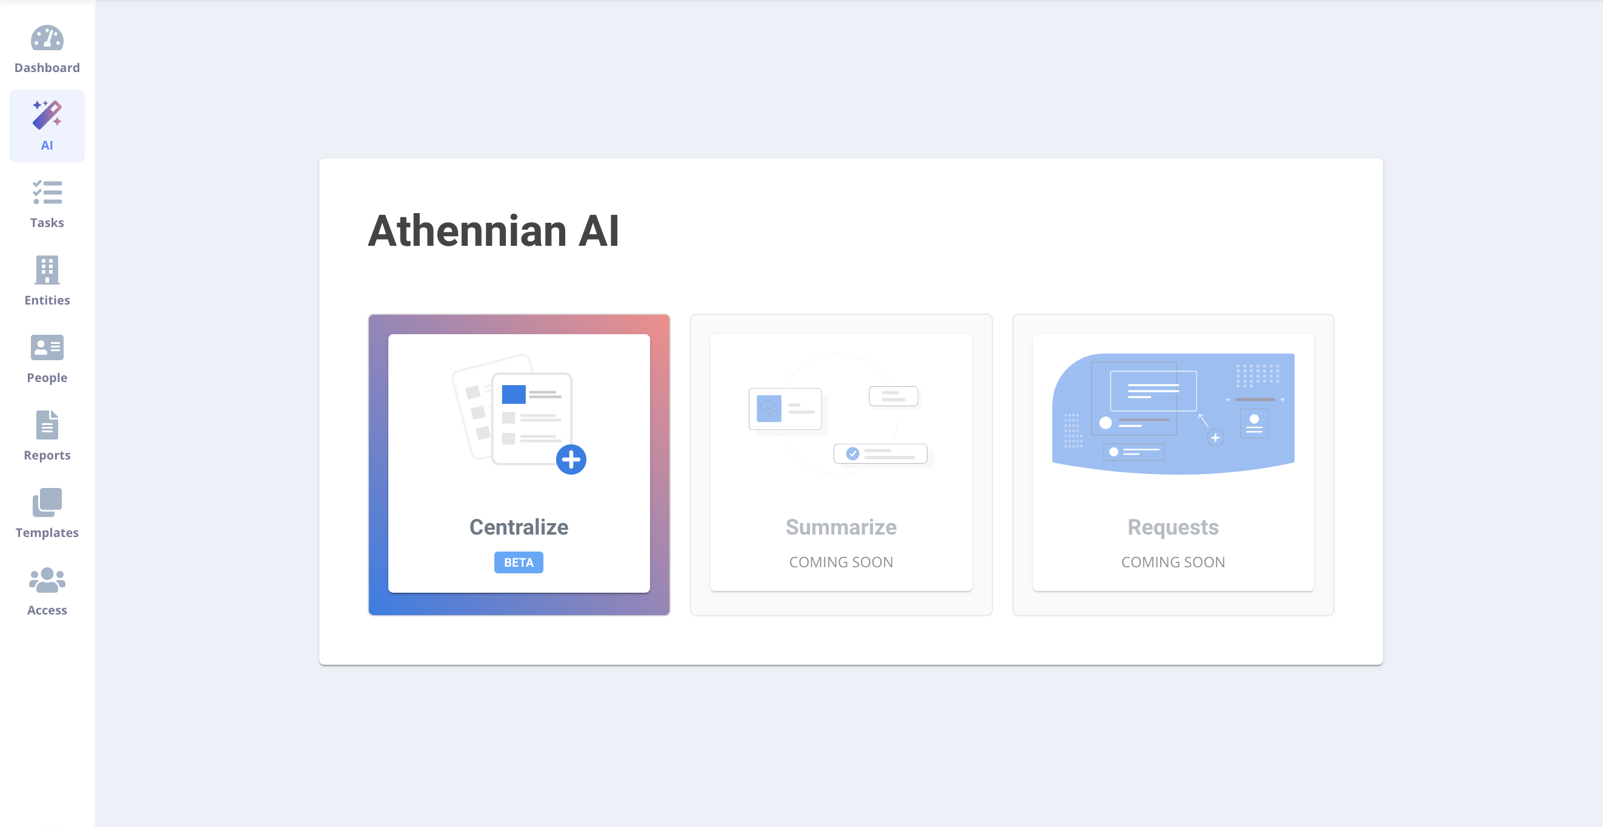Screen dimensions: 1603x827
Task: Click the Summarize card illustration
Action: click(x=841, y=414)
